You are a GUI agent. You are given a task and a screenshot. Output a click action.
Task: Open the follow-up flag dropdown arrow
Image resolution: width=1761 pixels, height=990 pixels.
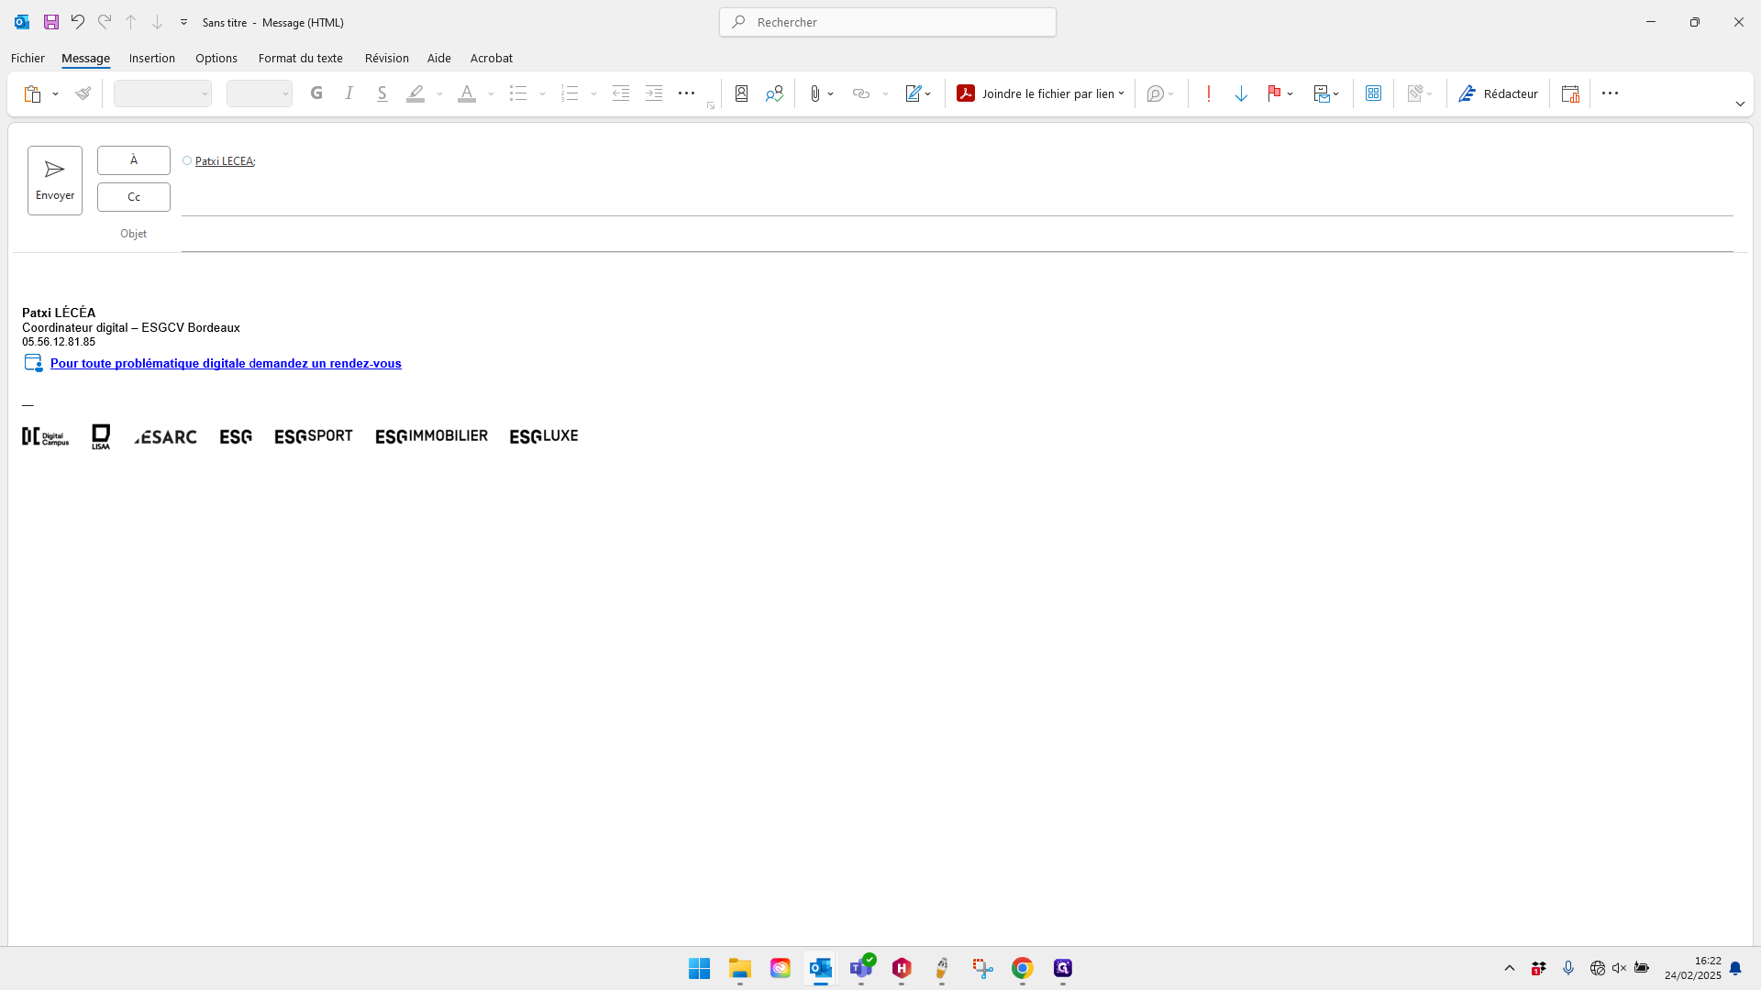point(1290,93)
